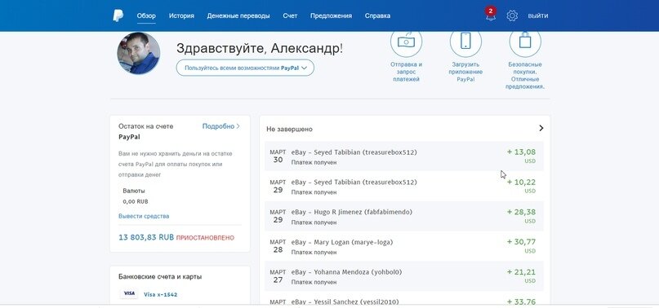This screenshot has width=659, height=308.
Task: Open the settings gear icon
Action: (512, 16)
